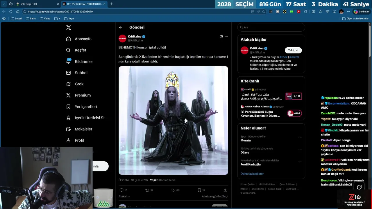Open Sosyal bookmarks folder
The width and height of the screenshot is (372, 209).
pyautogui.click(x=16, y=19)
